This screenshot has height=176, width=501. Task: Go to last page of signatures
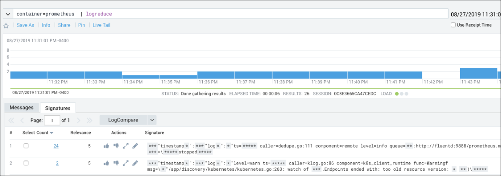[89, 120]
